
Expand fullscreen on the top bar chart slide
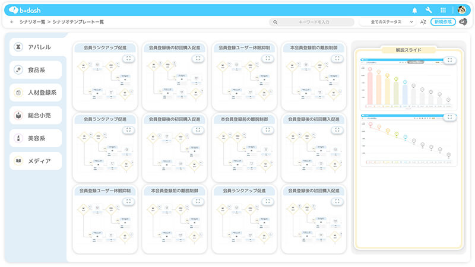(450, 60)
